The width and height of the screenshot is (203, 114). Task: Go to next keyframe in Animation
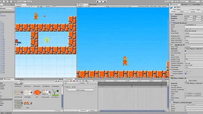83,81
